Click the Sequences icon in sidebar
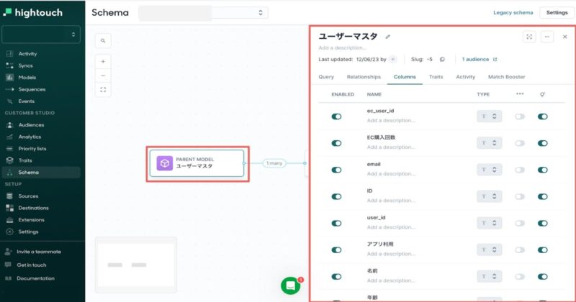 [x=10, y=89]
